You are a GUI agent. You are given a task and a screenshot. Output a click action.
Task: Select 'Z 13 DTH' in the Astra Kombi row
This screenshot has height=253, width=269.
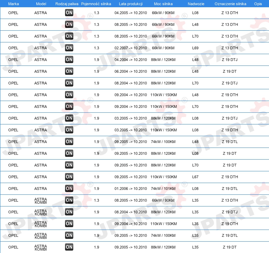pyautogui.click(x=229, y=200)
